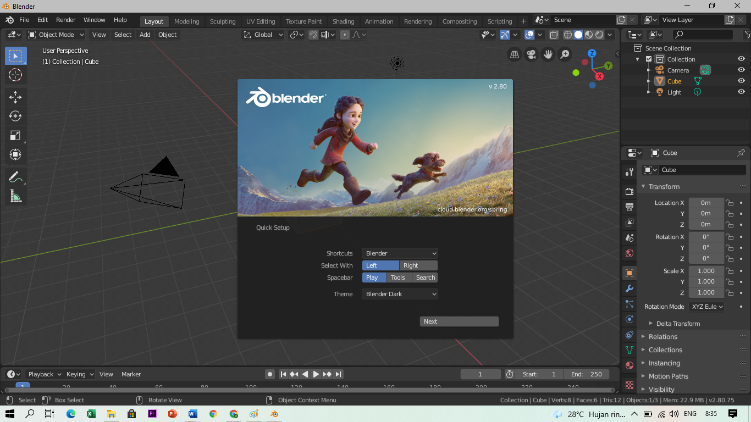The height and width of the screenshot is (422, 751).
Task: Click the zoom view magnifier icon
Action: click(565, 54)
